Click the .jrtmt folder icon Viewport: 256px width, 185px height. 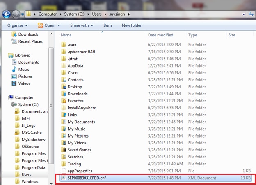(x=63, y=59)
